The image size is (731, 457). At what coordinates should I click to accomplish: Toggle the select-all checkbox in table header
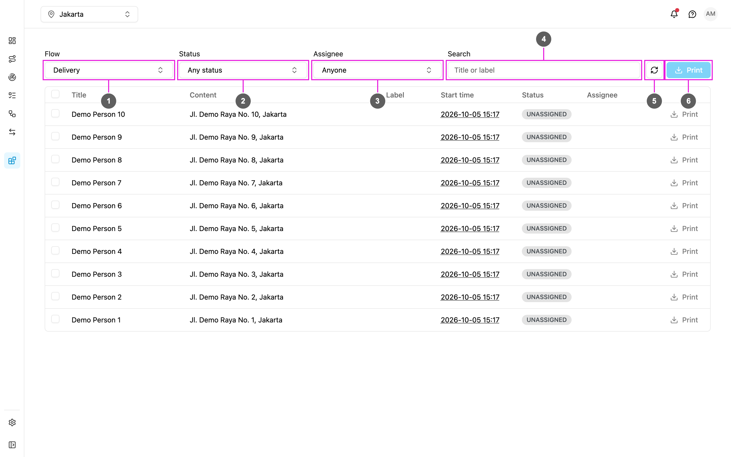coord(55,94)
